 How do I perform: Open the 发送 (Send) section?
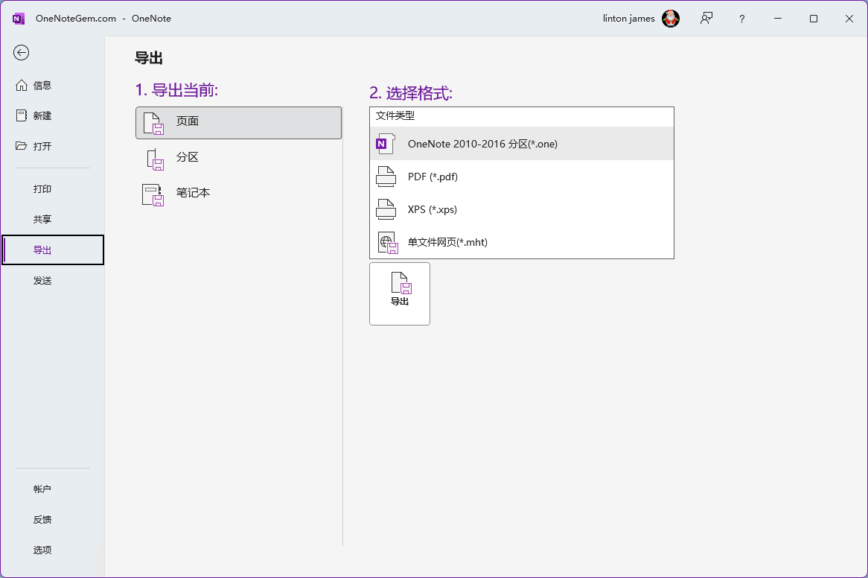(x=42, y=281)
